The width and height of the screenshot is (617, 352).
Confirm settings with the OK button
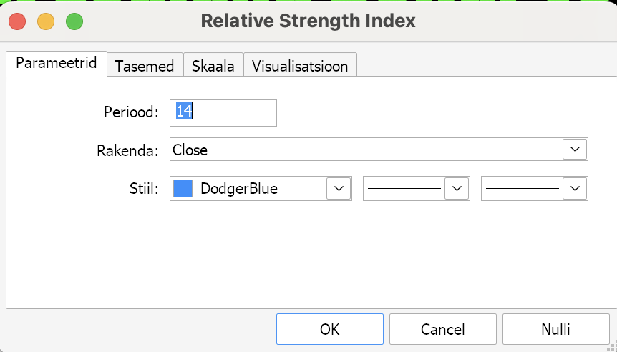click(330, 329)
